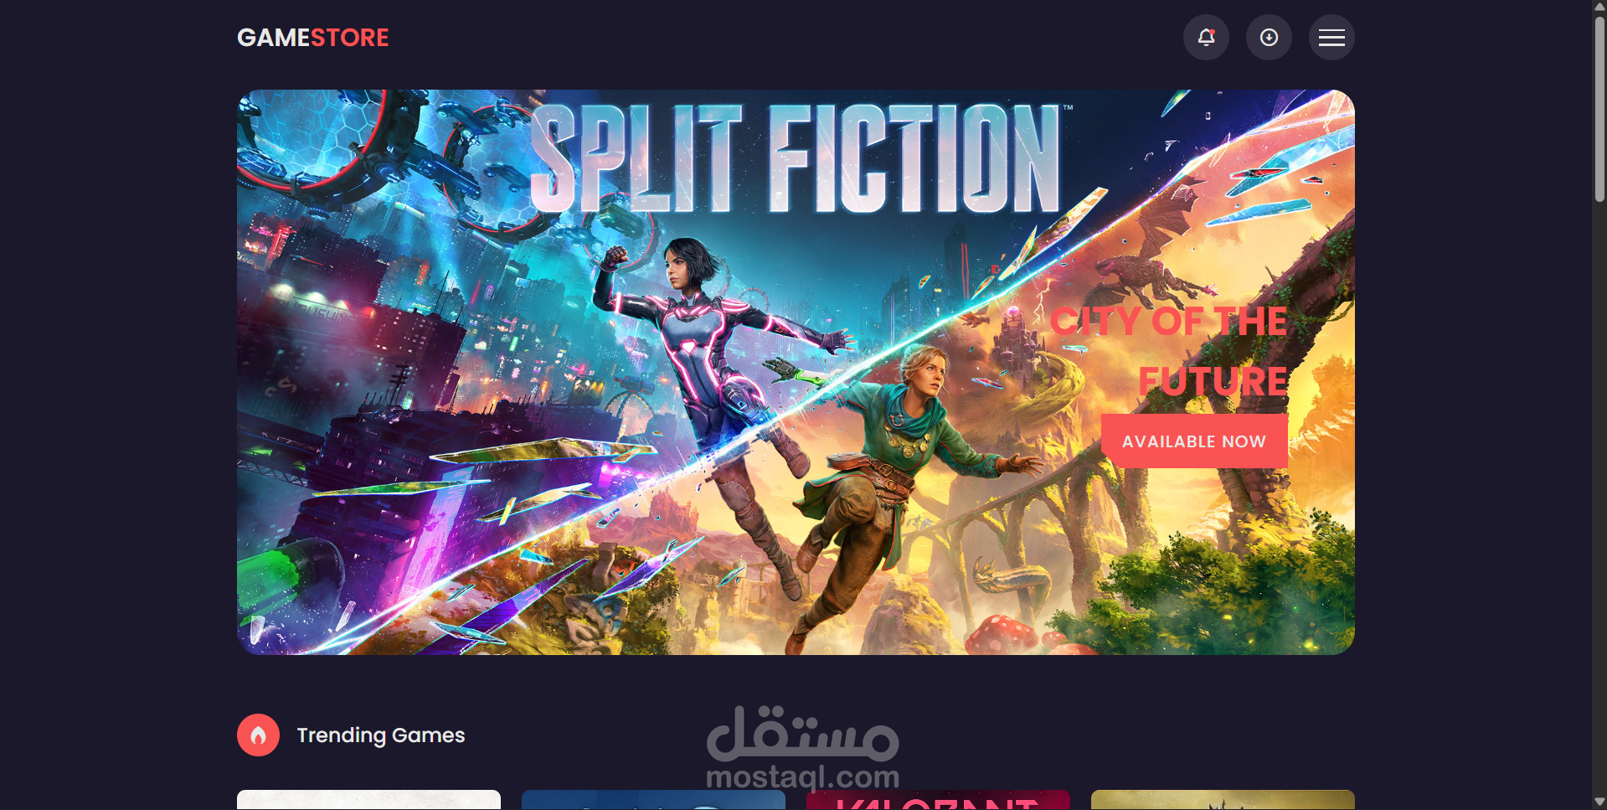Viewport: 1607px width, 810px height.
Task: Open the red Valorant trending game card
Action: (938, 800)
